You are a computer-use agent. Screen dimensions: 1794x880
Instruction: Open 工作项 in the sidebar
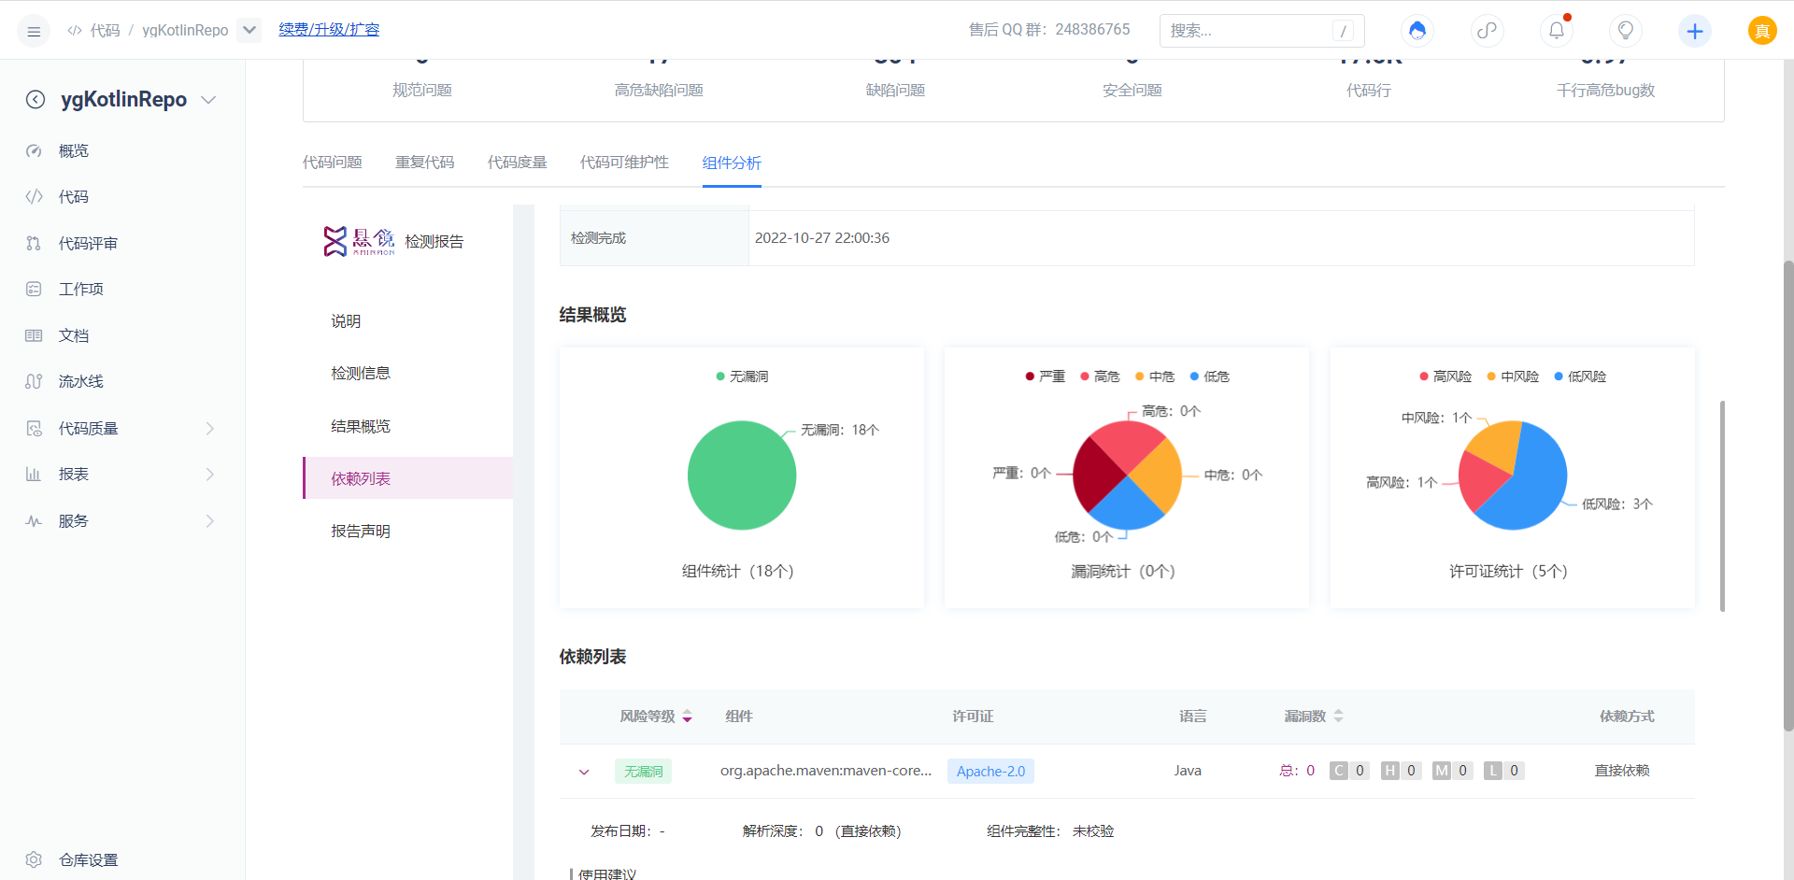pyautogui.click(x=81, y=290)
